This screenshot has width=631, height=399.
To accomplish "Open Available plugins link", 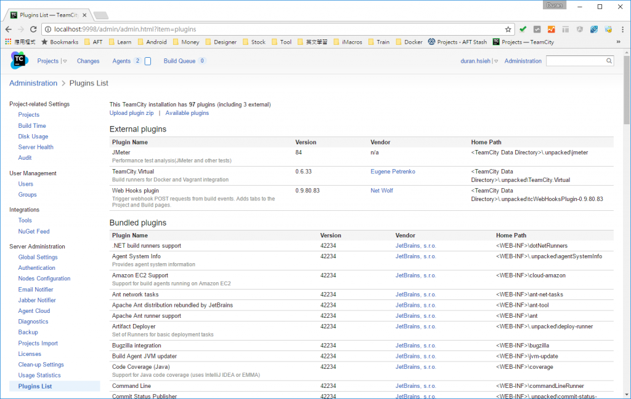I will click(187, 113).
